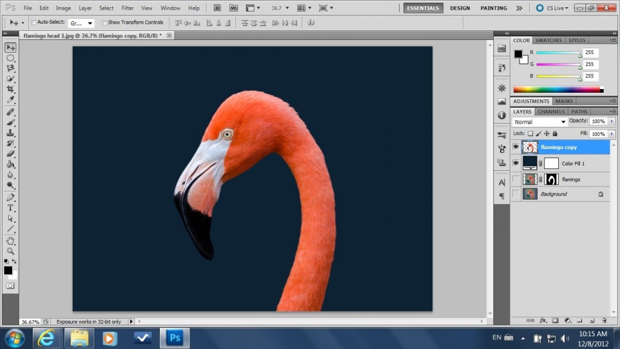Open the blend mode Normal dropdown
Viewport: 620px width, 349px height.
point(540,122)
